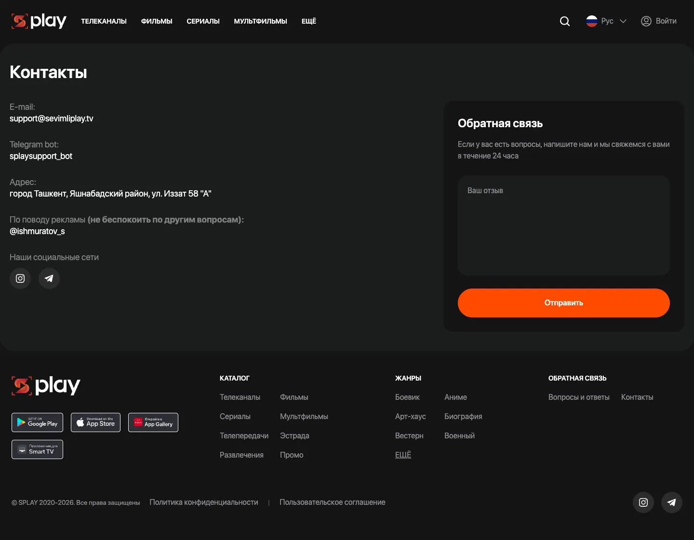Focus the Ваш отзыв feedback text area
694x540 pixels.
point(564,225)
